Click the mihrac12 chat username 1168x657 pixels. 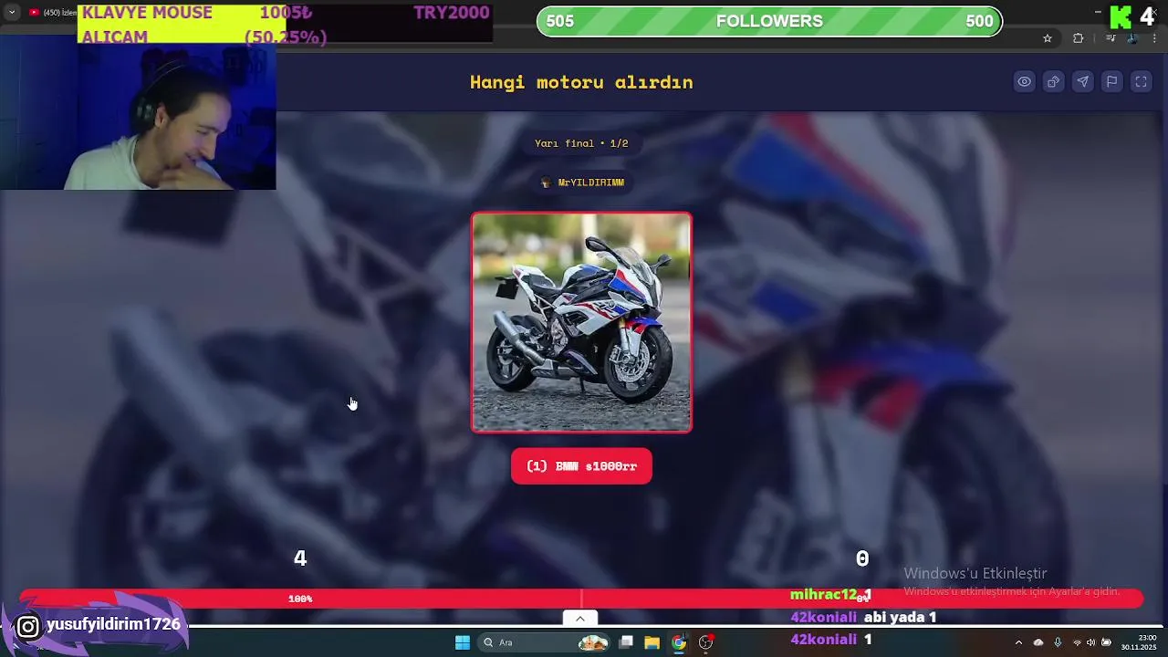[x=824, y=595]
